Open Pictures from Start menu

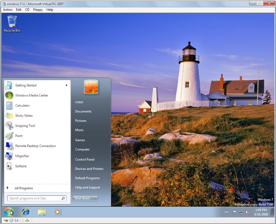tap(81, 121)
